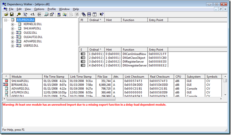Click Tile Horizontally toolbar icon

pyautogui.click(x=89, y=14)
